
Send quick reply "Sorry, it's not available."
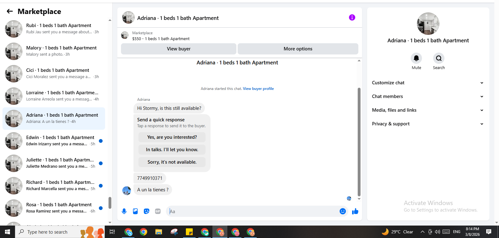(172, 162)
